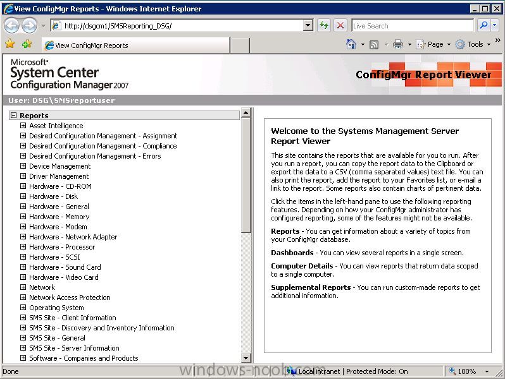The width and height of the screenshot is (505, 379).
Task: Open the address bar history dropdown
Action: 308,25
